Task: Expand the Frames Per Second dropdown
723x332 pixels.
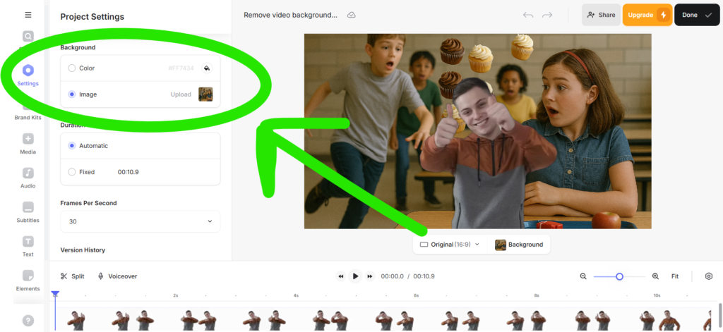Action: [x=141, y=221]
